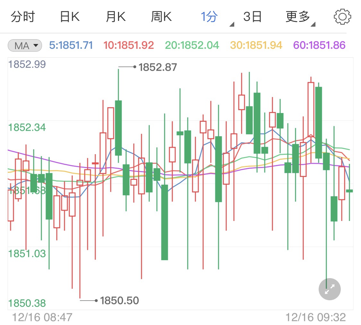
Task: Switch to the 周K tab
Action: point(161,17)
